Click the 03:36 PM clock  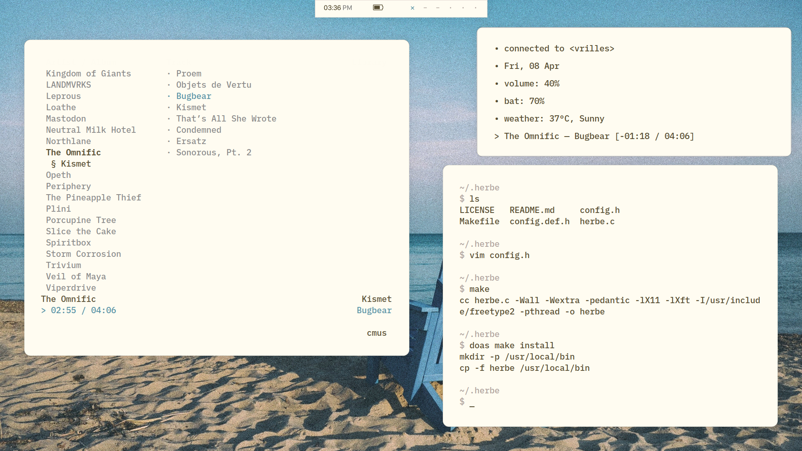point(338,8)
